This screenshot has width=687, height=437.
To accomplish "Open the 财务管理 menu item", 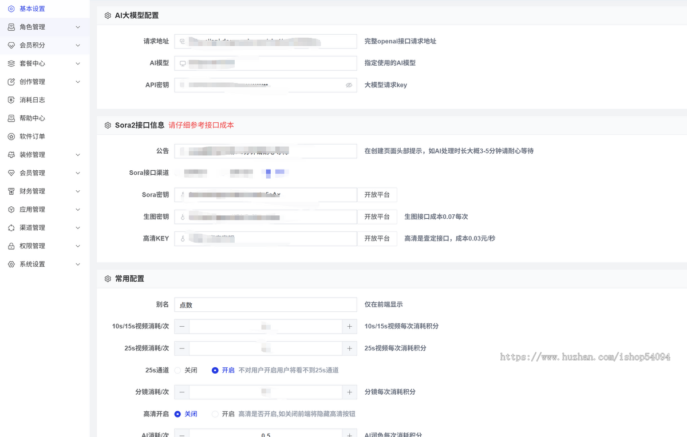I will pyautogui.click(x=45, y=191).
